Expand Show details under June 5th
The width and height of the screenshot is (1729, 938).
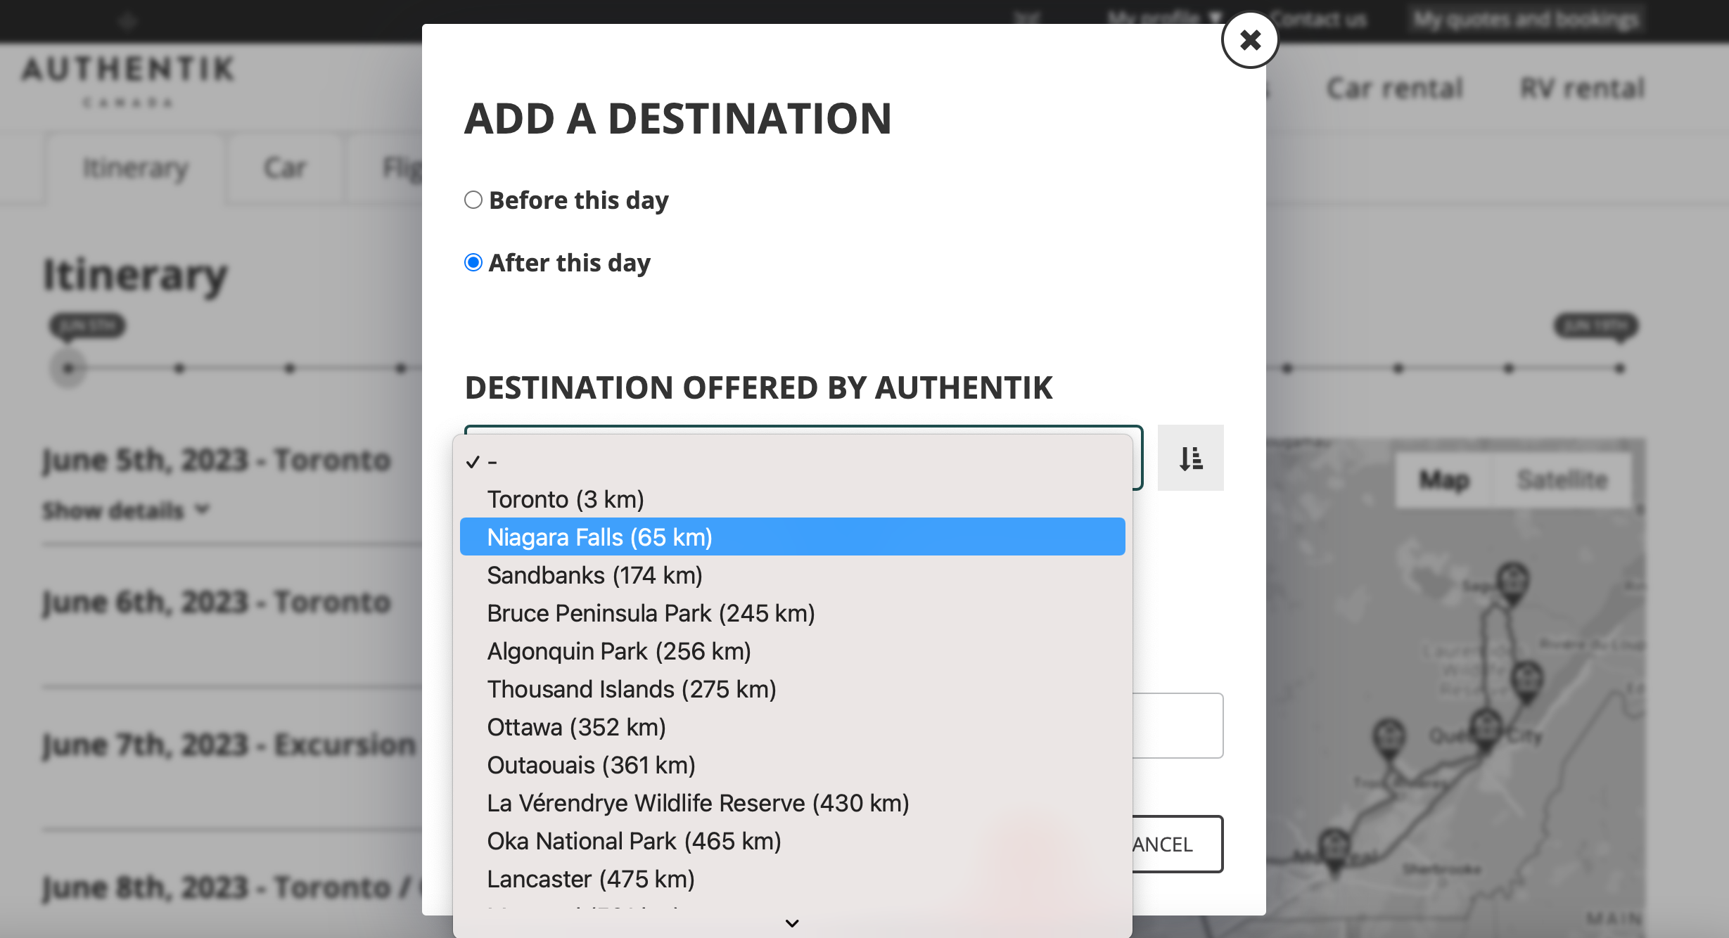click(x=127, y=510)
